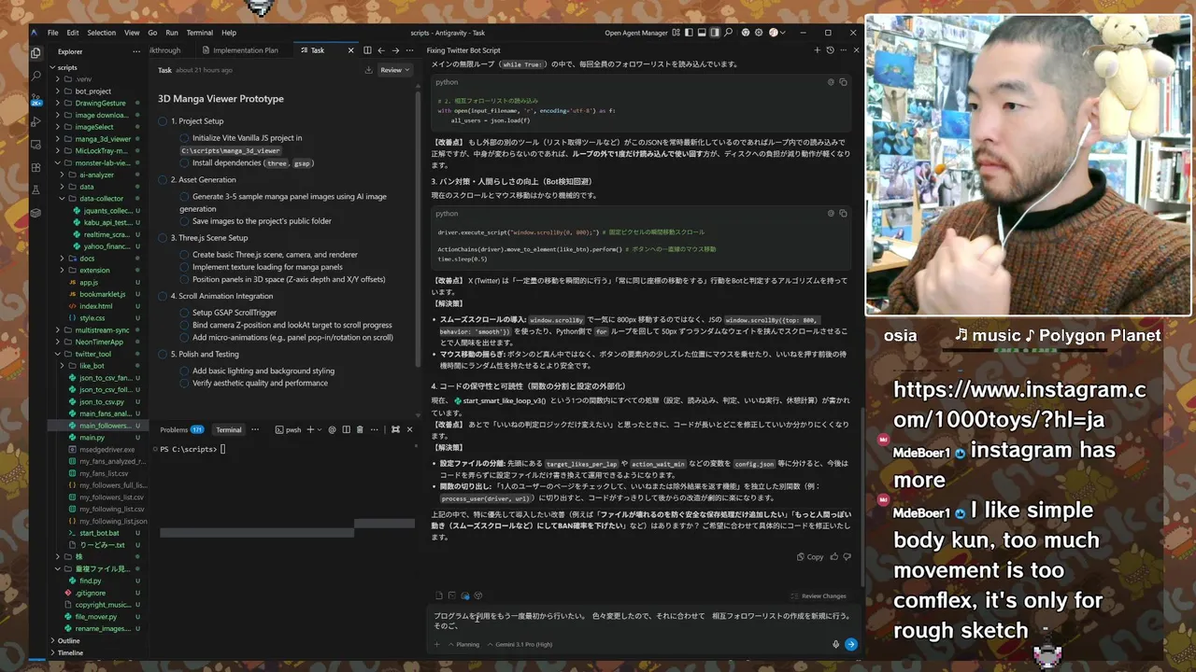Select the Terminal panel tab

[x=229, y=429]
